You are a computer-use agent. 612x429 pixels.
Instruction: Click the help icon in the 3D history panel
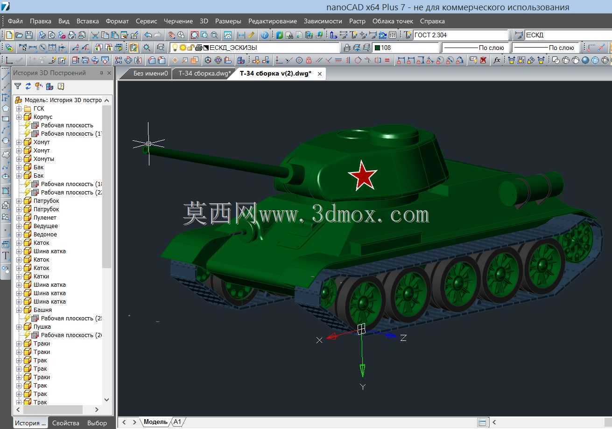[x=61, y=86]
